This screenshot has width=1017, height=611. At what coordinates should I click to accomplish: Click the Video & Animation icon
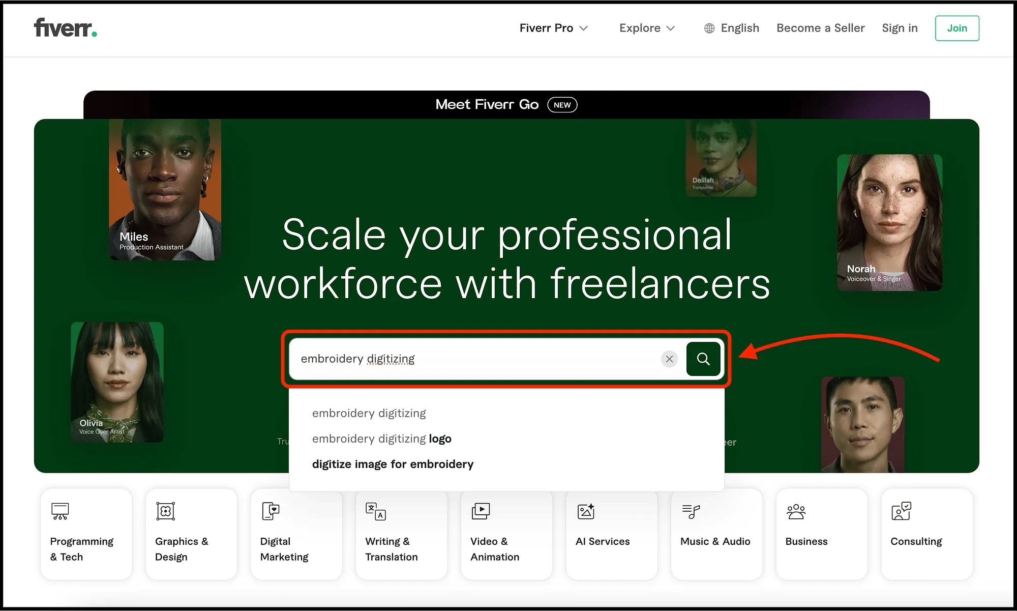tap(481, 511)
